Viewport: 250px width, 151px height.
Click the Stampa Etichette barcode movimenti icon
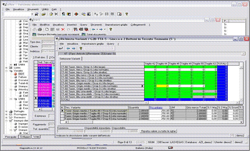pos(34,34)
